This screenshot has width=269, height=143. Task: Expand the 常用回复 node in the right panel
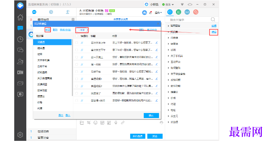(x=168, y=26)
